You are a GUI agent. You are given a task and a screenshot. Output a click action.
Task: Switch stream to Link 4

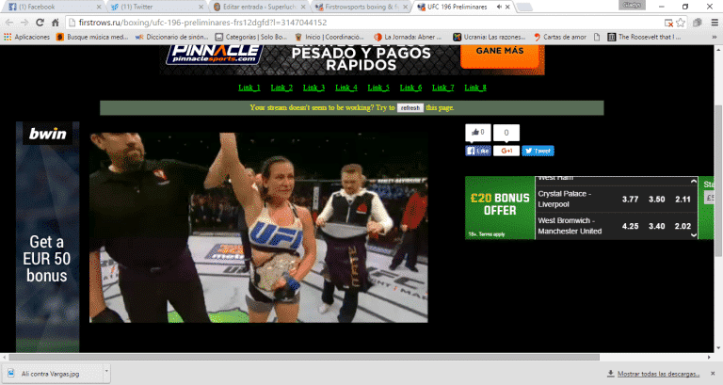tap(346, 88)
